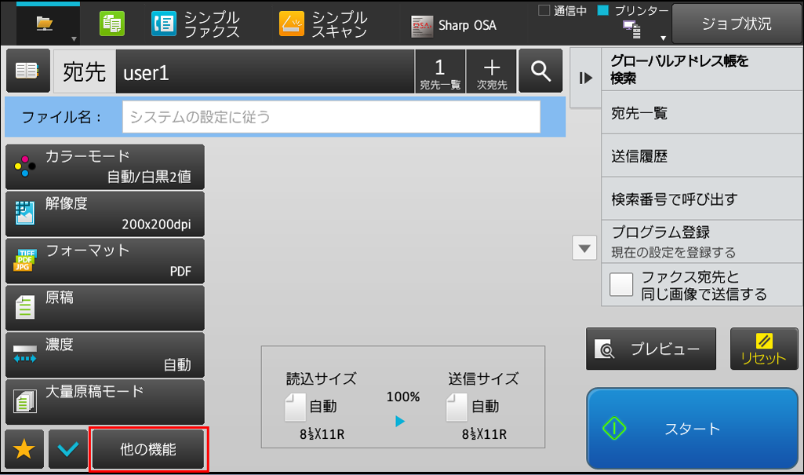The image size is (804, 475).
Task: Open the green copy mode icon
Action: click(x=112, y=24)
